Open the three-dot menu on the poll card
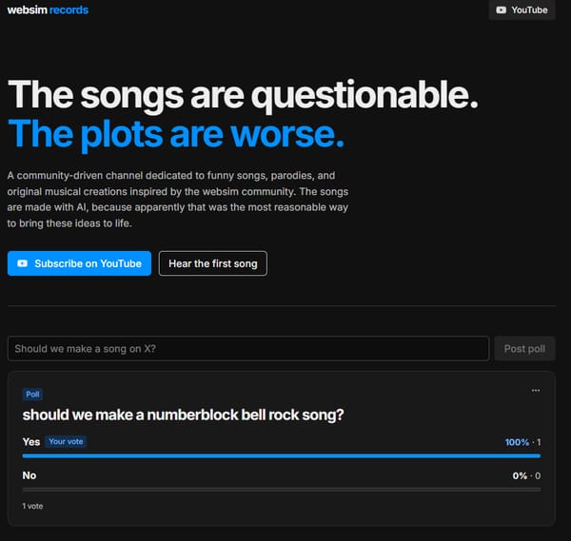The height and width of the screenshot is (541, 571). [x=535, y=391]
